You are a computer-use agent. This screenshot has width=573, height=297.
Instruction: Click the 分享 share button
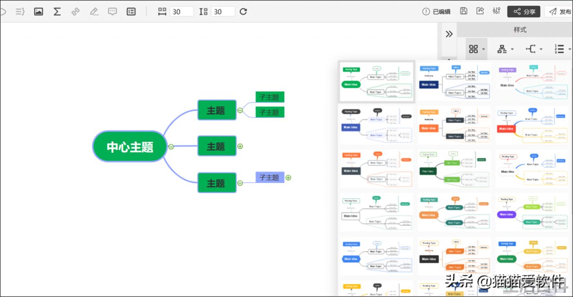click(524, 12)
